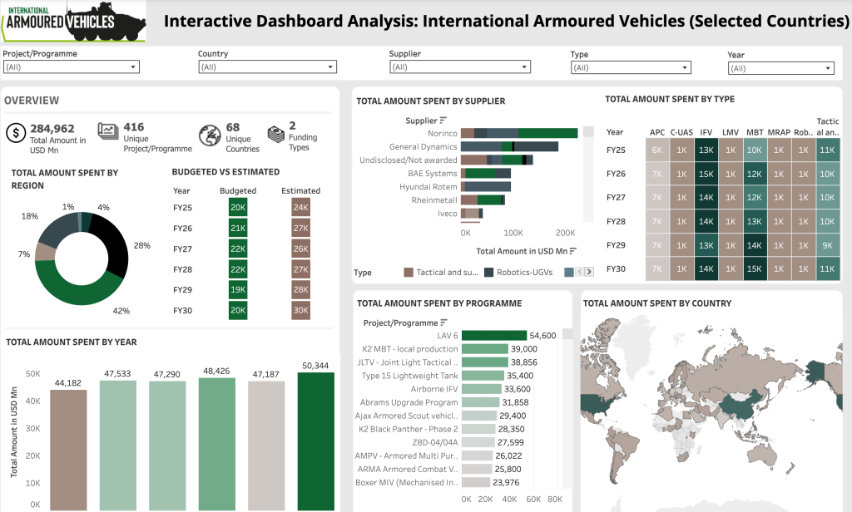Click the 54,600 value for LAV 6
852x512 pixels.
pyautogui.click(x=542, y=336)
